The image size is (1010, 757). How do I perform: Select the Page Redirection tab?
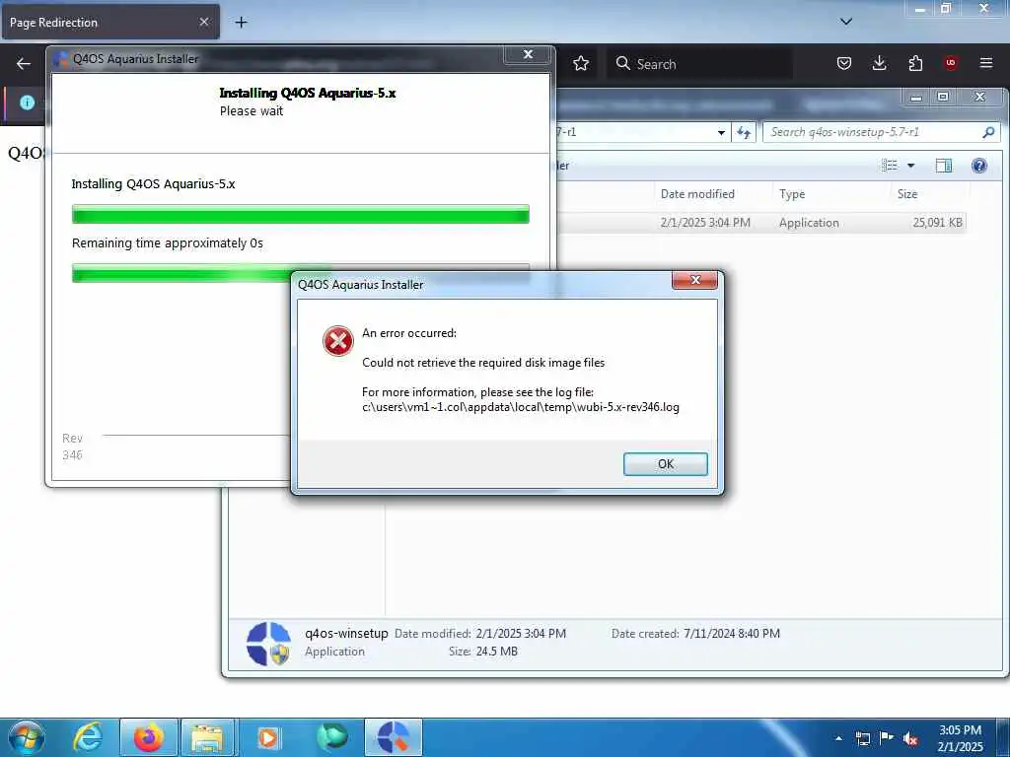coord(110,23)
